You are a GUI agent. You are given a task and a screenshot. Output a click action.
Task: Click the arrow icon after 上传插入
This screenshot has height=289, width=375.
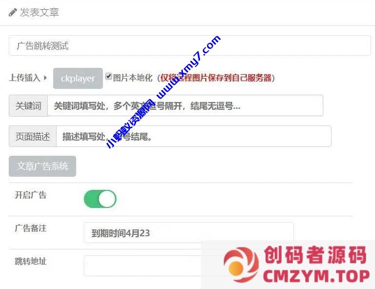(45, 78)
